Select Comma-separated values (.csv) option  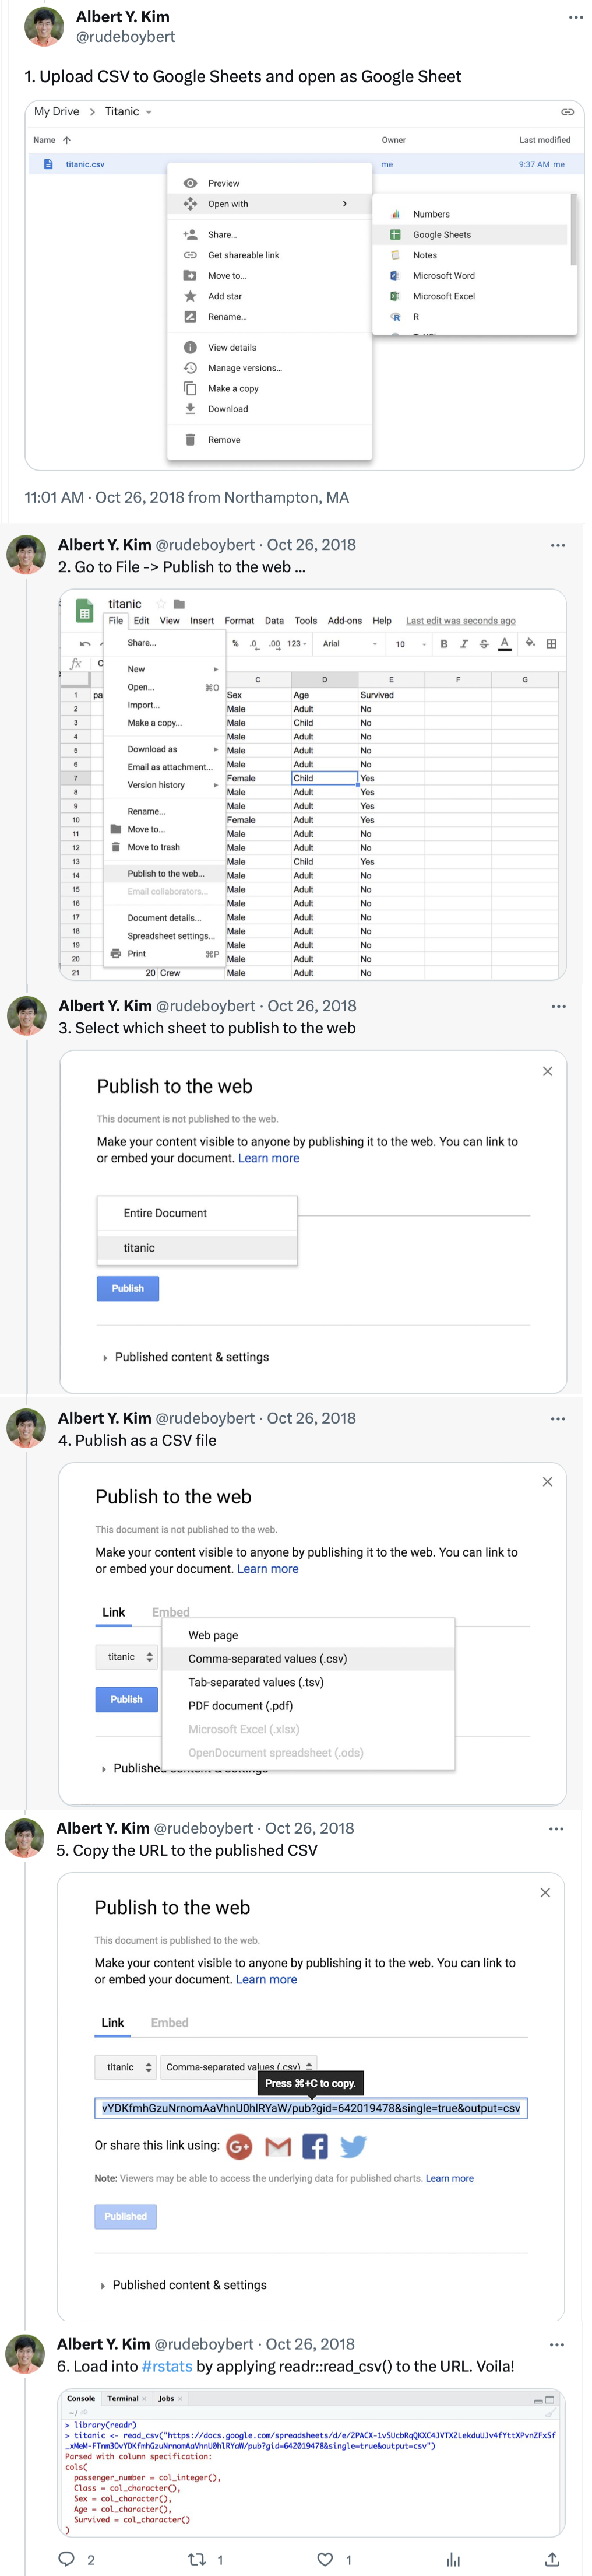pyautogui.click(x=267, y=1657)
